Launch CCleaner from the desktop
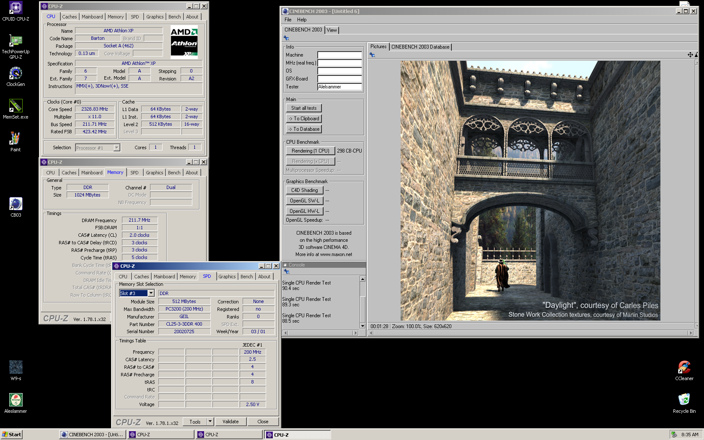This screenshot has height=440, width=704. tap(684, 370)
